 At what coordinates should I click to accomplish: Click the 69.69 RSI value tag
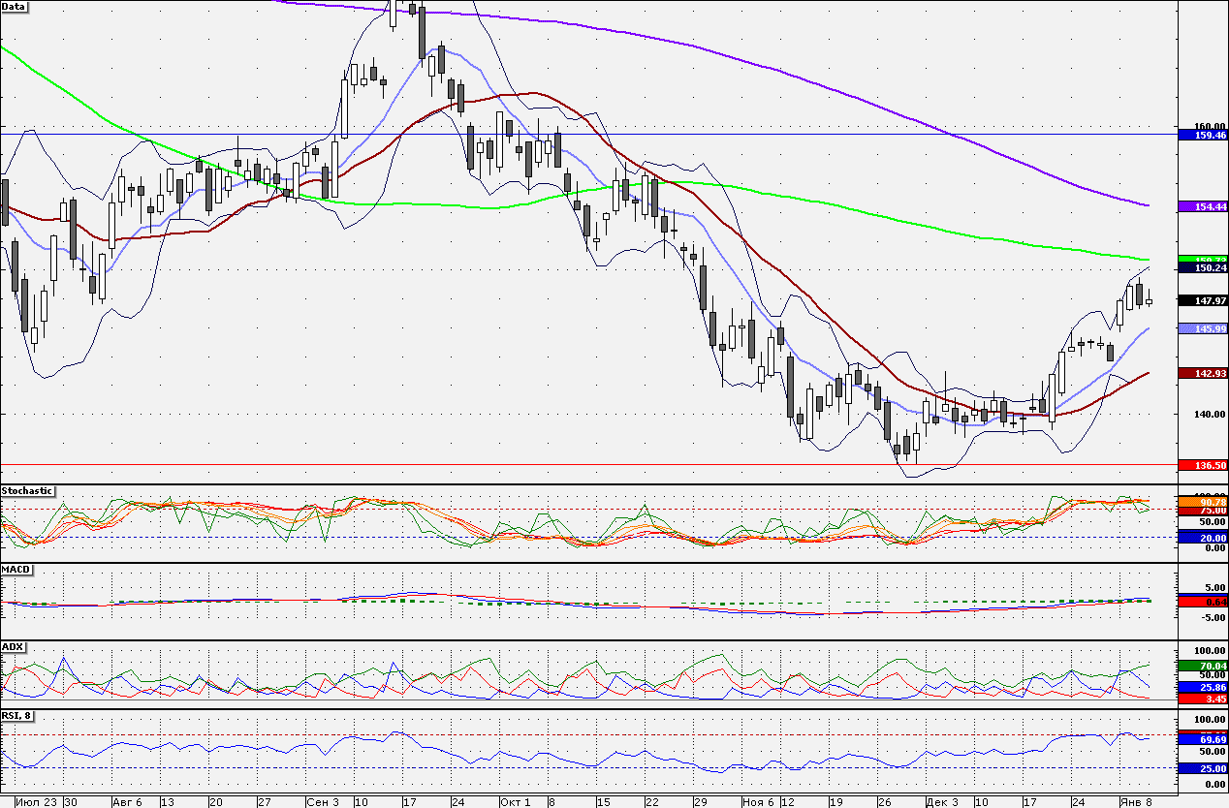coord(1202,738)
